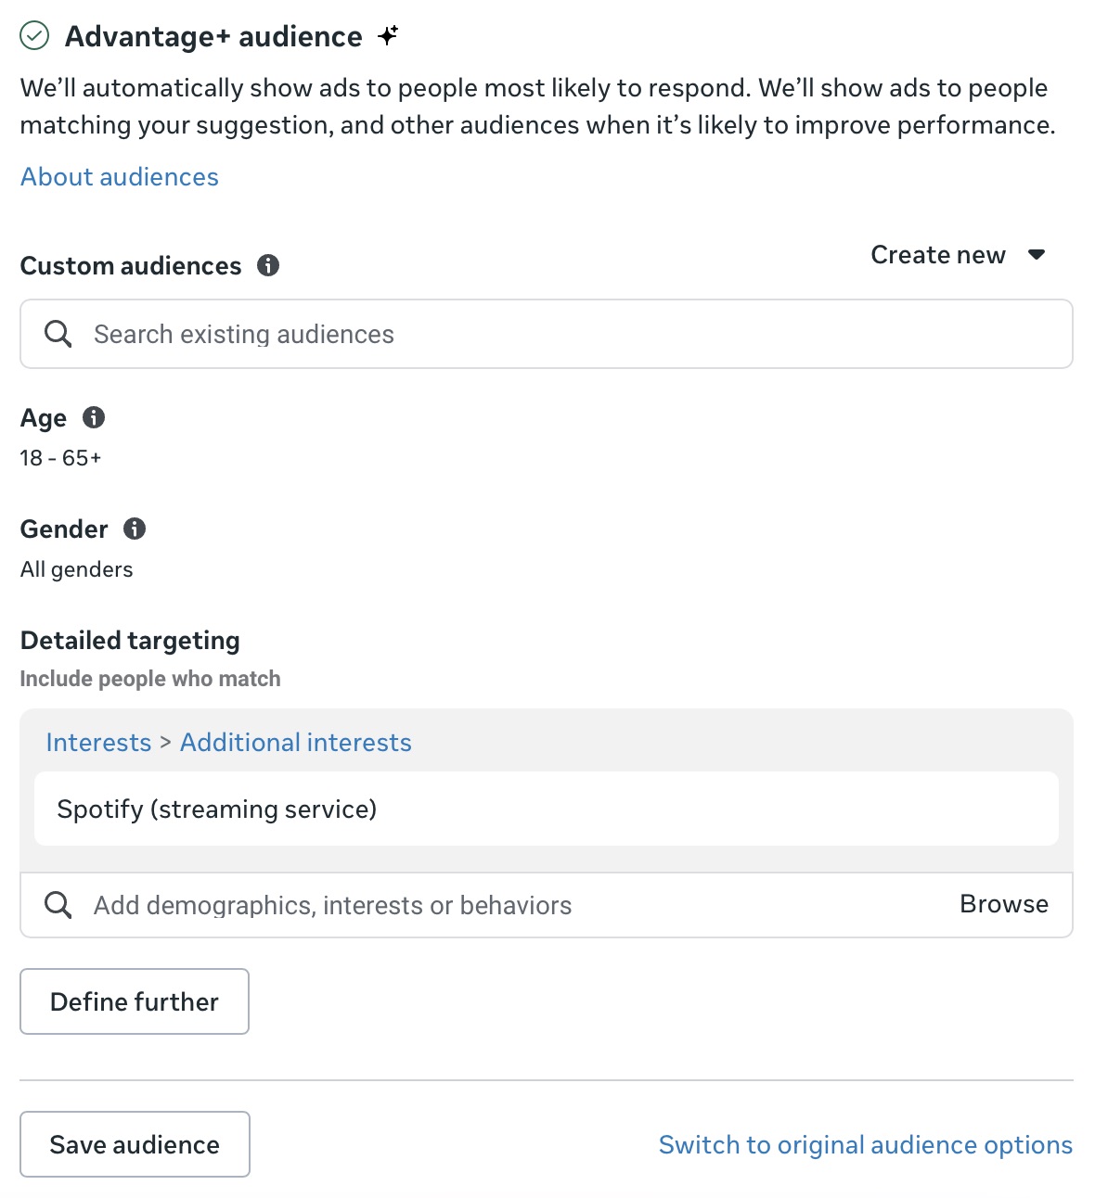Viewport: 1095px width, 1198px height.
Task: Click Browse in the targeting search bar
Action: 1003,904
